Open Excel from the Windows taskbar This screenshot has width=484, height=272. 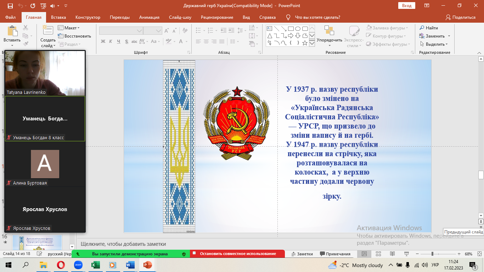pyautogui.click(x=95, y=265)
